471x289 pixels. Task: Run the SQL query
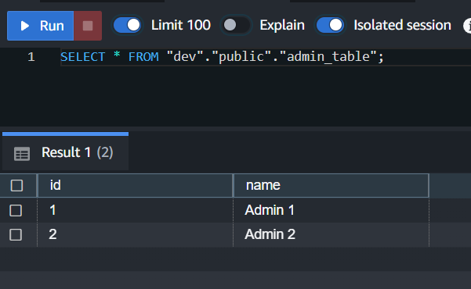40,26
